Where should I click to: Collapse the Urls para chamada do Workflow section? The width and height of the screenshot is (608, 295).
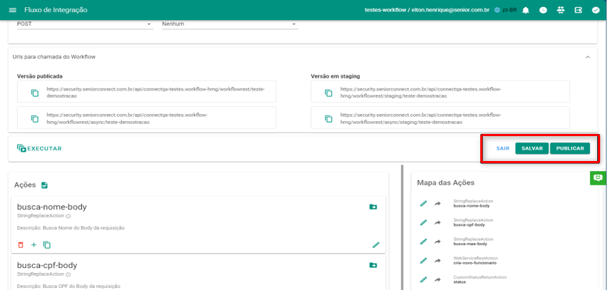tap(587, 56)
